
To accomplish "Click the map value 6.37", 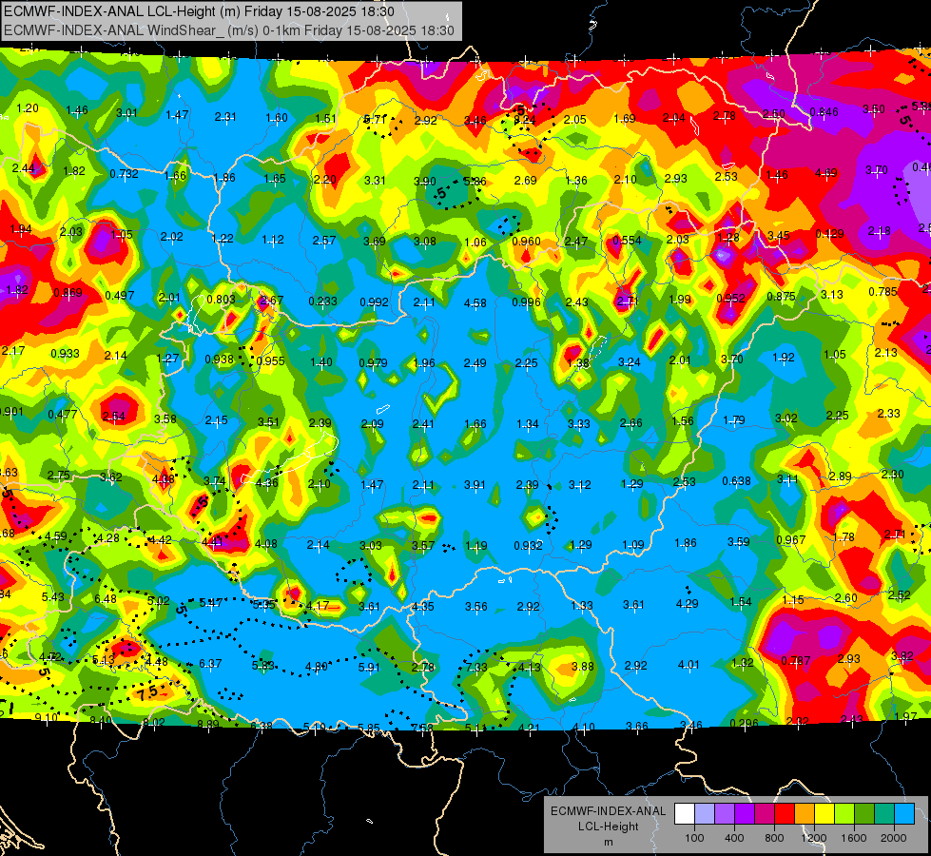I will [x=210, y=663].
